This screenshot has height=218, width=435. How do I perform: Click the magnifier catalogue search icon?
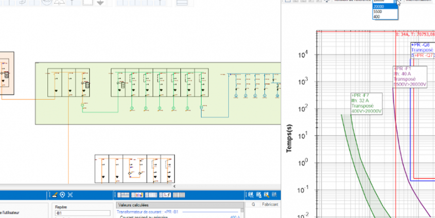[x=267, y=195]
